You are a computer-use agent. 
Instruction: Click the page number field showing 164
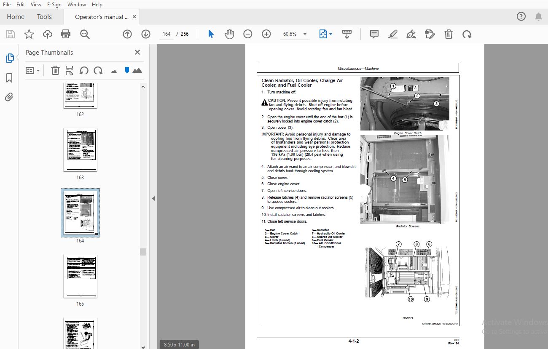point(167,34)
